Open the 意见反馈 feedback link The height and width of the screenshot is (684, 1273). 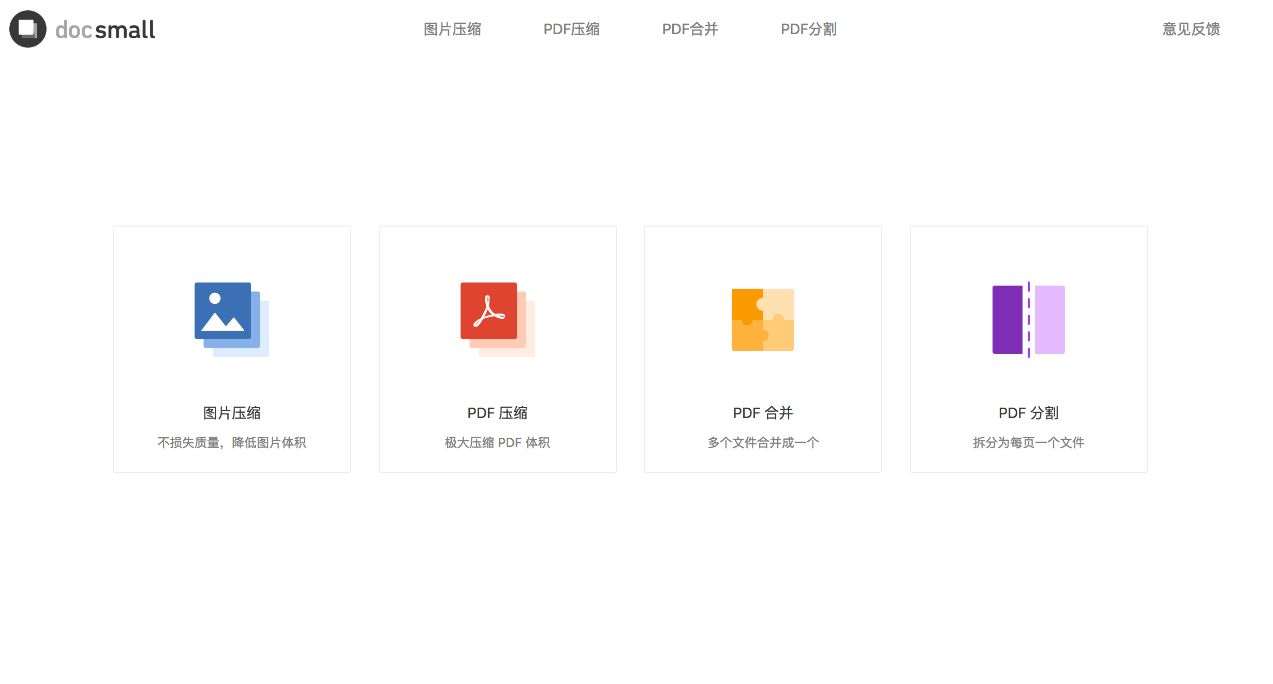click(x=1191, y=29)
